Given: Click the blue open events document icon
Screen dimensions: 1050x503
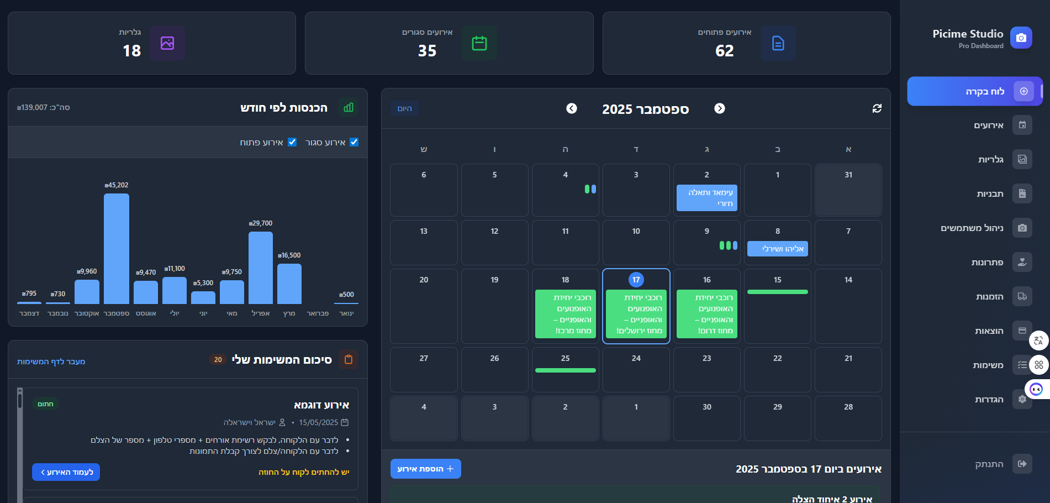Looking at the screenshot, I should point(778,43).
